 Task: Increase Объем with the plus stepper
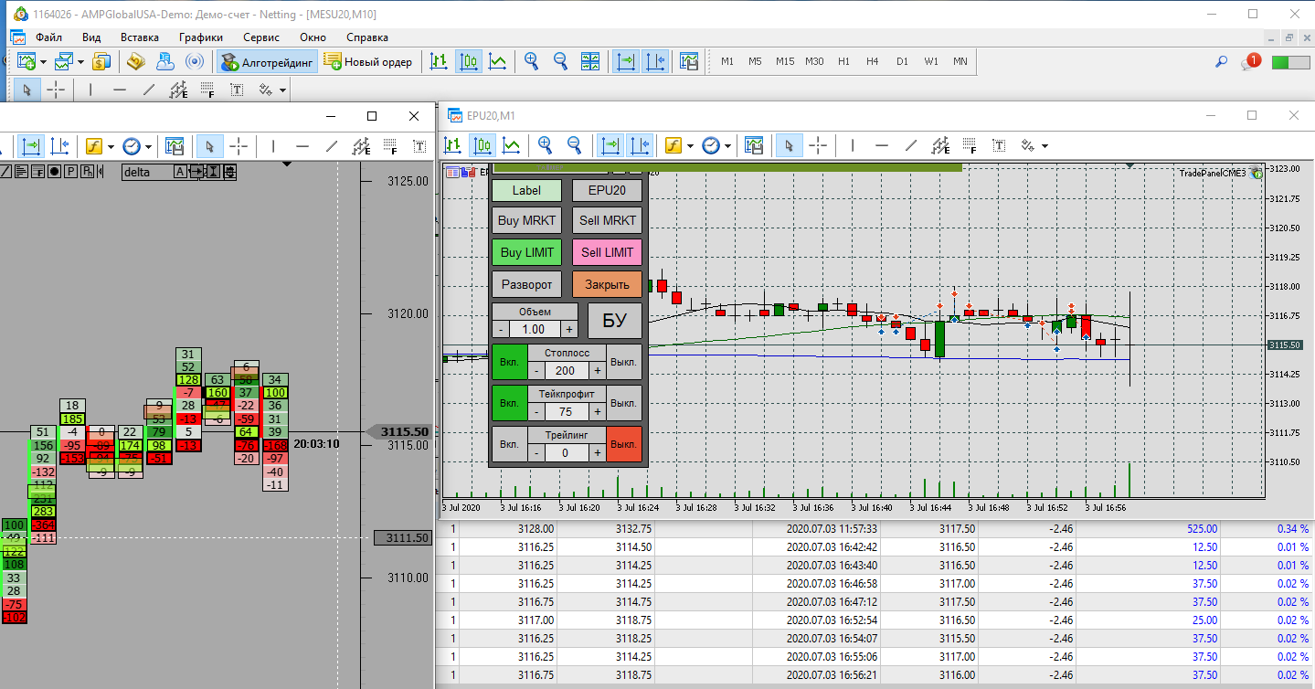[569, 329]
